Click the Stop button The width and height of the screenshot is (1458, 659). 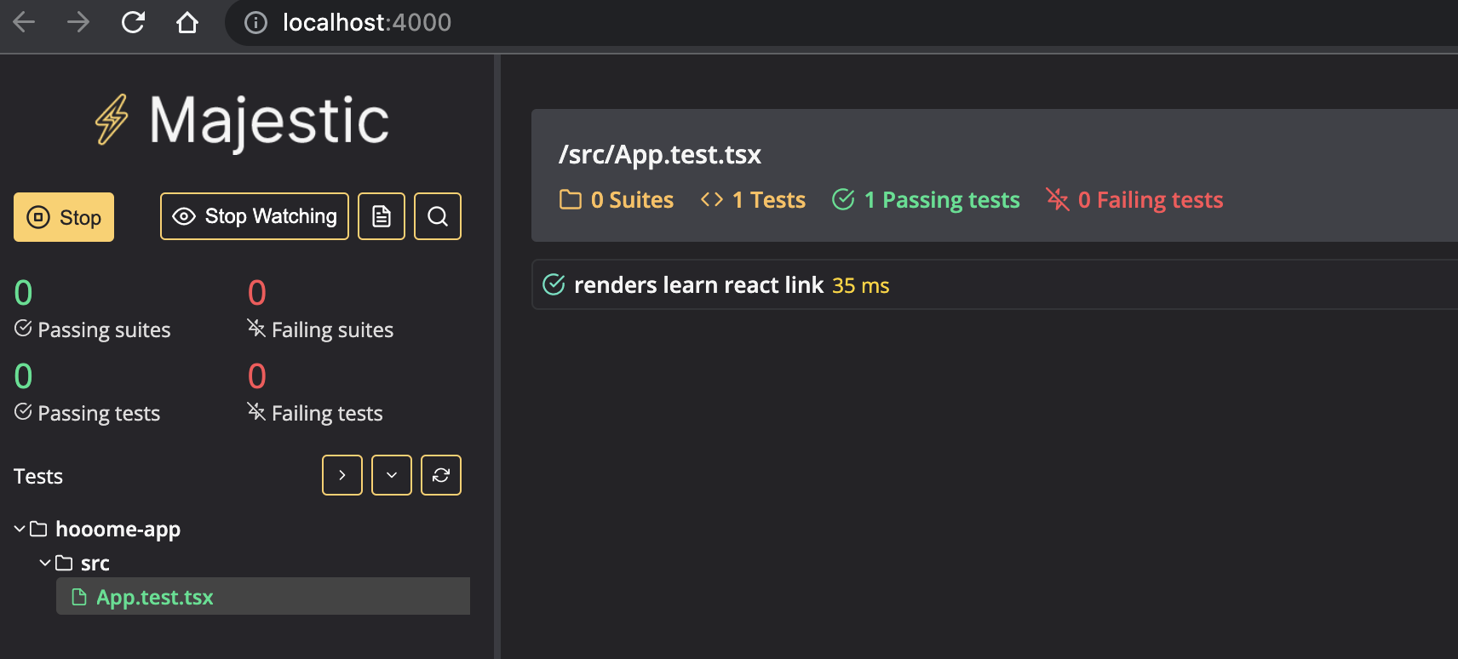point(64,217)
